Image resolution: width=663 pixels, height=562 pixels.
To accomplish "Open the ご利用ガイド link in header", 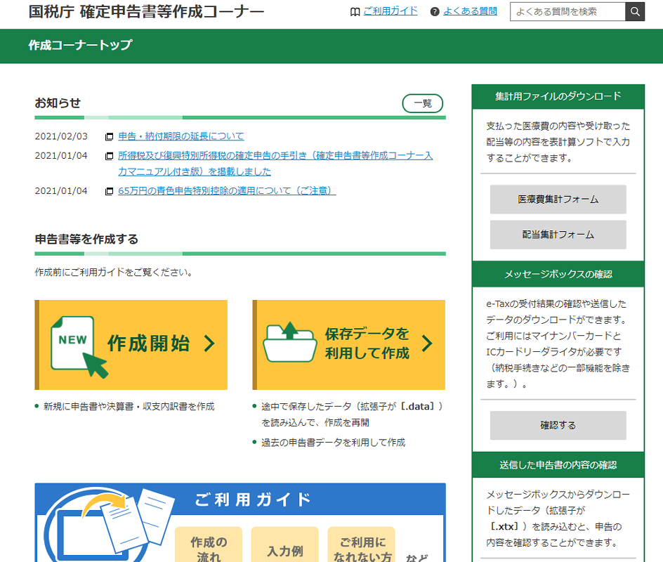I will click(390, 11).
